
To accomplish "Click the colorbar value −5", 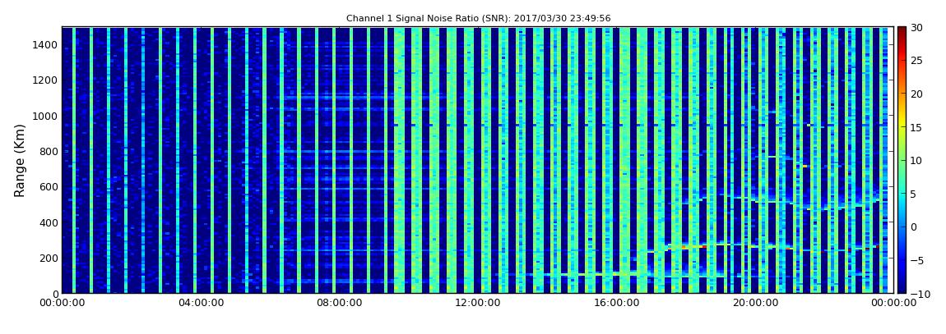I will (917, 261).
